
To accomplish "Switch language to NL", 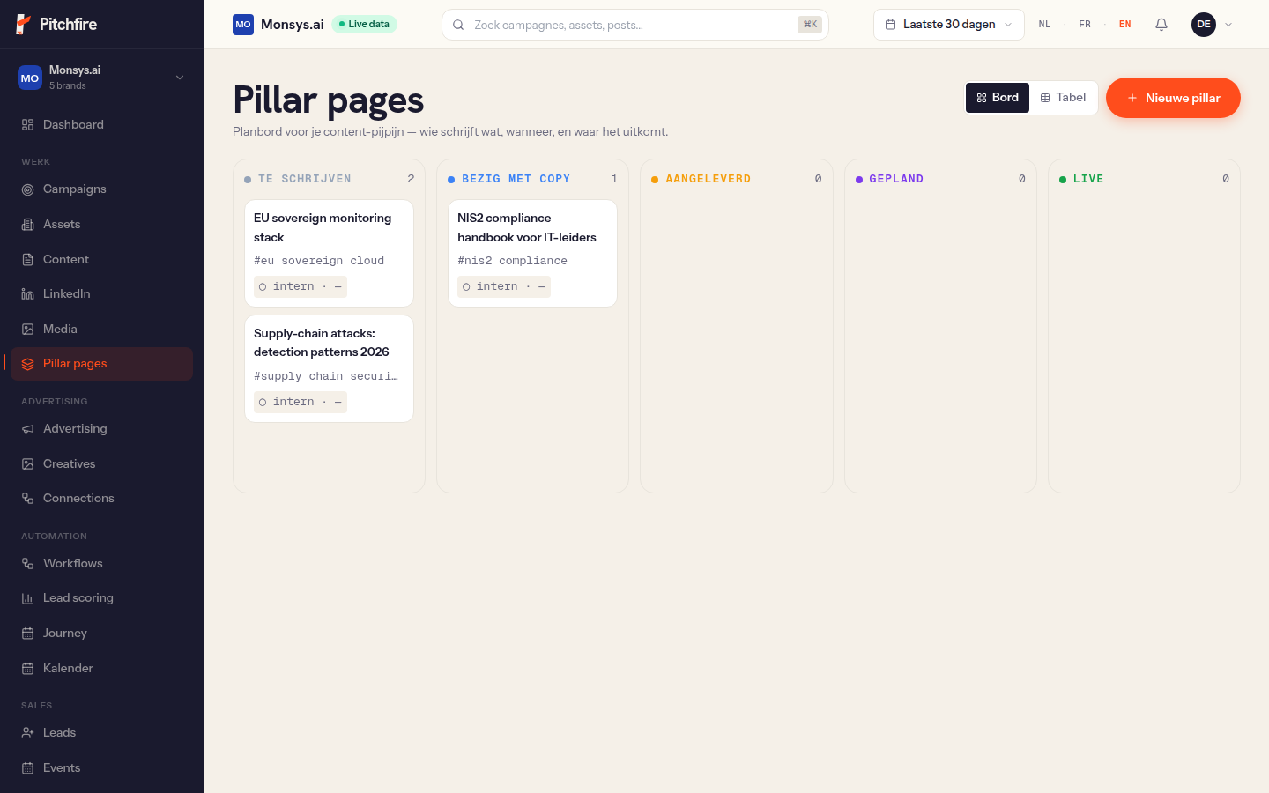I will click(x=1044, y=25).
